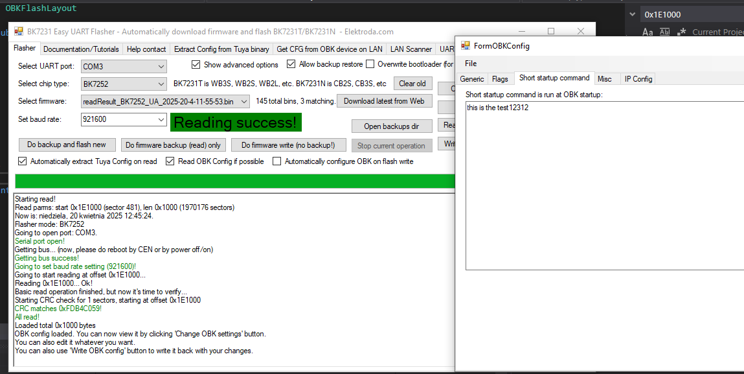Click Download latest from Web button
This screenshot has width=744, height=374.
[384, 101]
